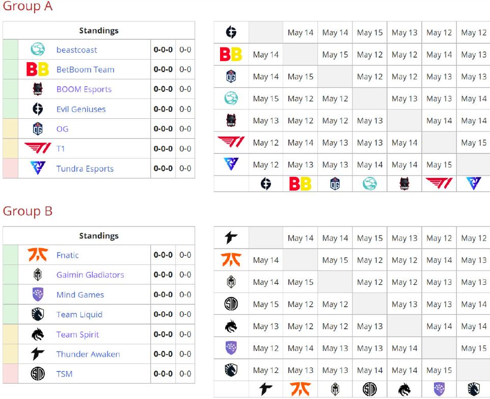
Task: Click Team Spirit row-header logo in Group B crosstable
Action: click(x=231, y=326)
